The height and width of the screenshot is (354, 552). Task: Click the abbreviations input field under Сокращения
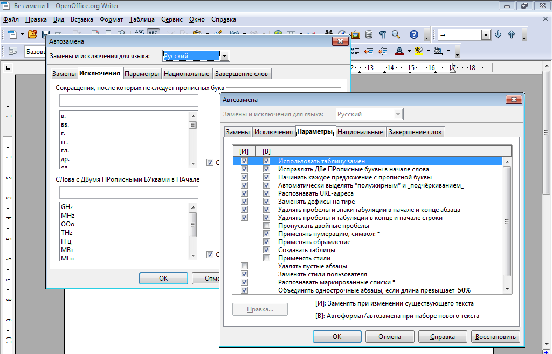[129, 101]
